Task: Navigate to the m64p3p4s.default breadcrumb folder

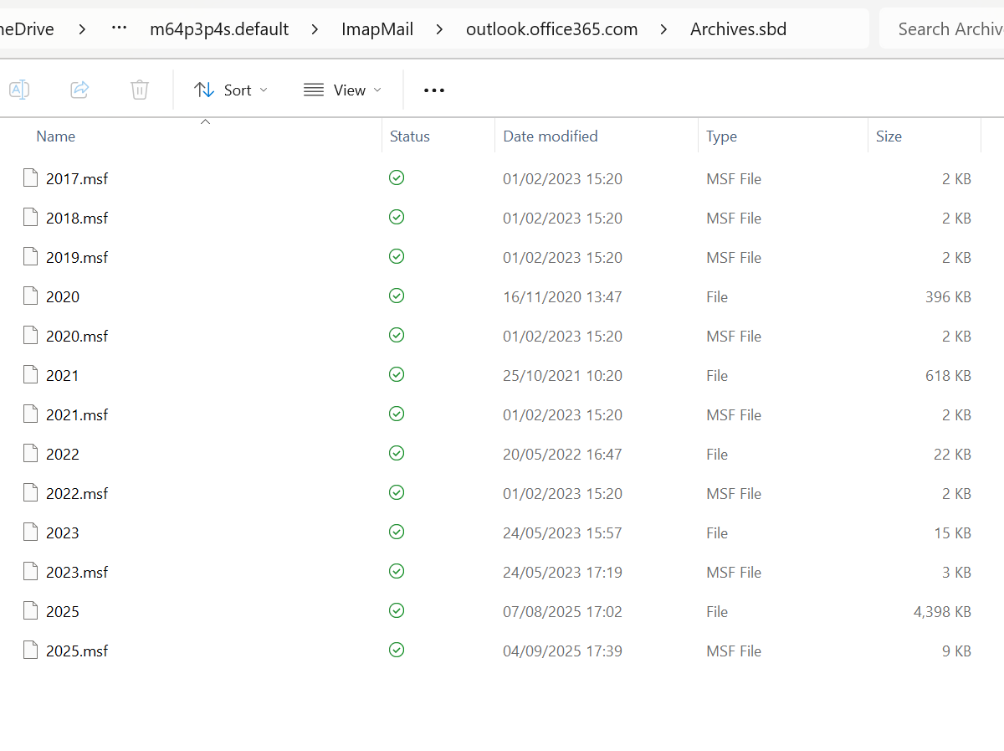Action: coord(219,29)
